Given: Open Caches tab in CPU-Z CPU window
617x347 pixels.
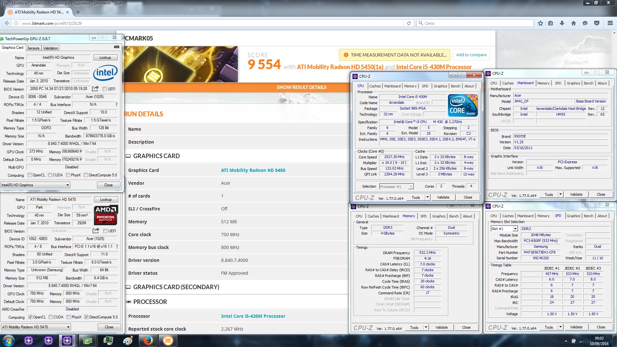Looking at the screenshot, I should 375,86.
